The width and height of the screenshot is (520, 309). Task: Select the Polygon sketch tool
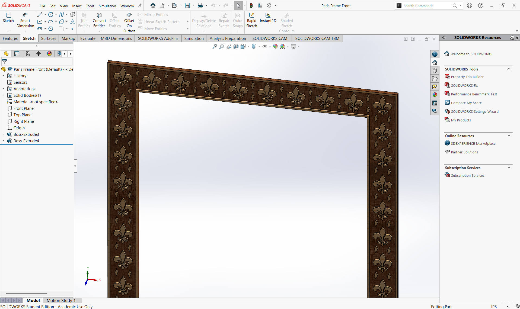(x=51, y=29)
